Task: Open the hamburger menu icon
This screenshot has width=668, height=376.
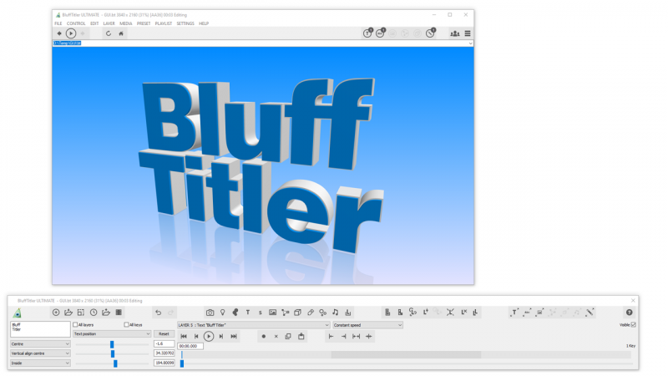Action: (468, 33)
